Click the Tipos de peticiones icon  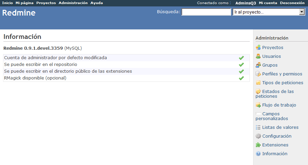(258, 82)
